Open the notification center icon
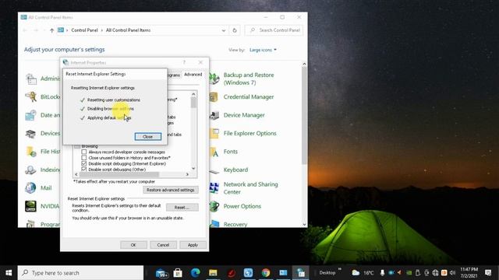The height and width of the screenshot is (280, 499). (488, 272)
